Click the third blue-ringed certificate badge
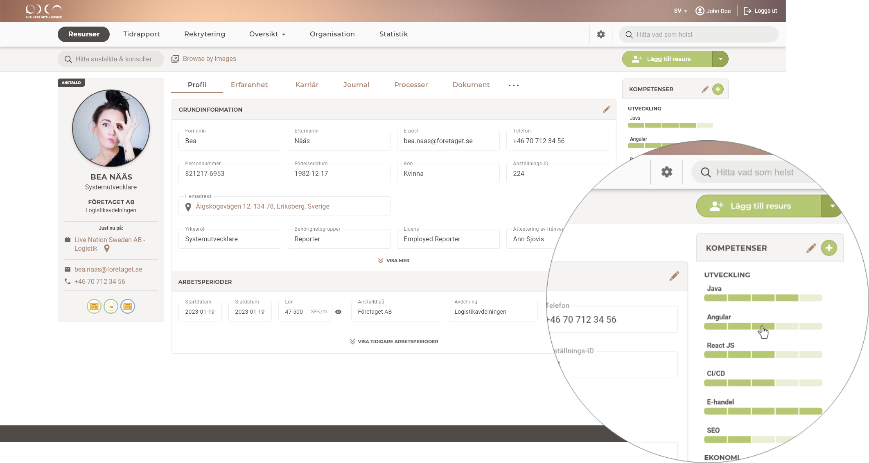This screenshot has height=463, width=869. click(128, 306)
